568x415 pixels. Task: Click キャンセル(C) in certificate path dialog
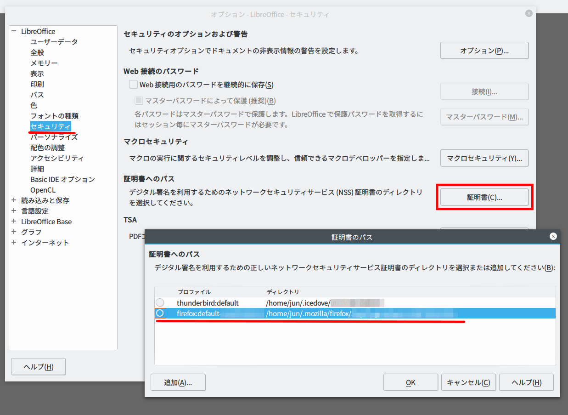[468, 382]
